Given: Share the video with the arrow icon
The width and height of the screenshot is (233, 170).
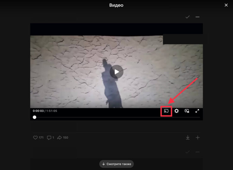Looking at the screenshot, I should click(60, 138).
